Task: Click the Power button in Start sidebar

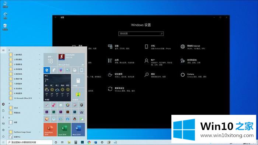Action: tap(3, 137)
